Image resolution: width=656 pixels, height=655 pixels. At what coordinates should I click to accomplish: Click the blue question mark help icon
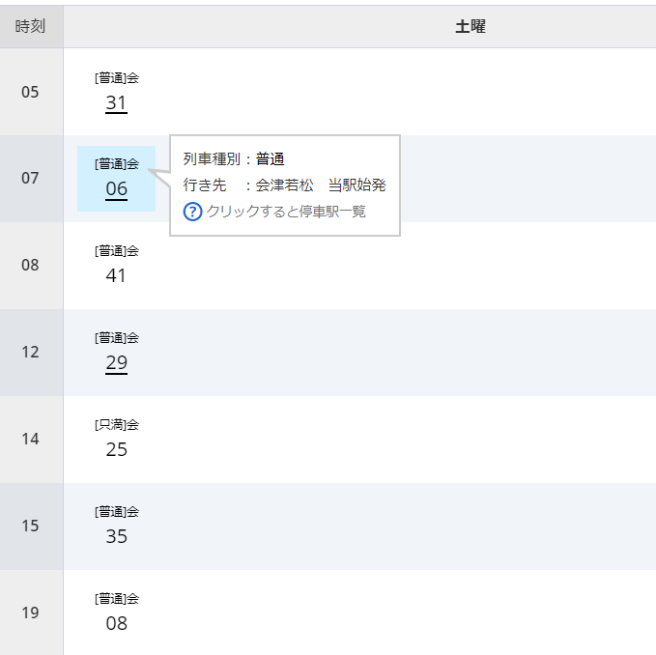192,212
